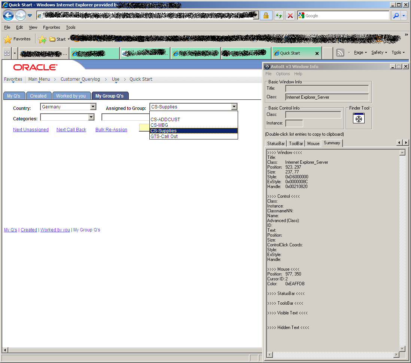411x363 pixels.
Task: Click the magnifier search button
Action: coord(396,15)
